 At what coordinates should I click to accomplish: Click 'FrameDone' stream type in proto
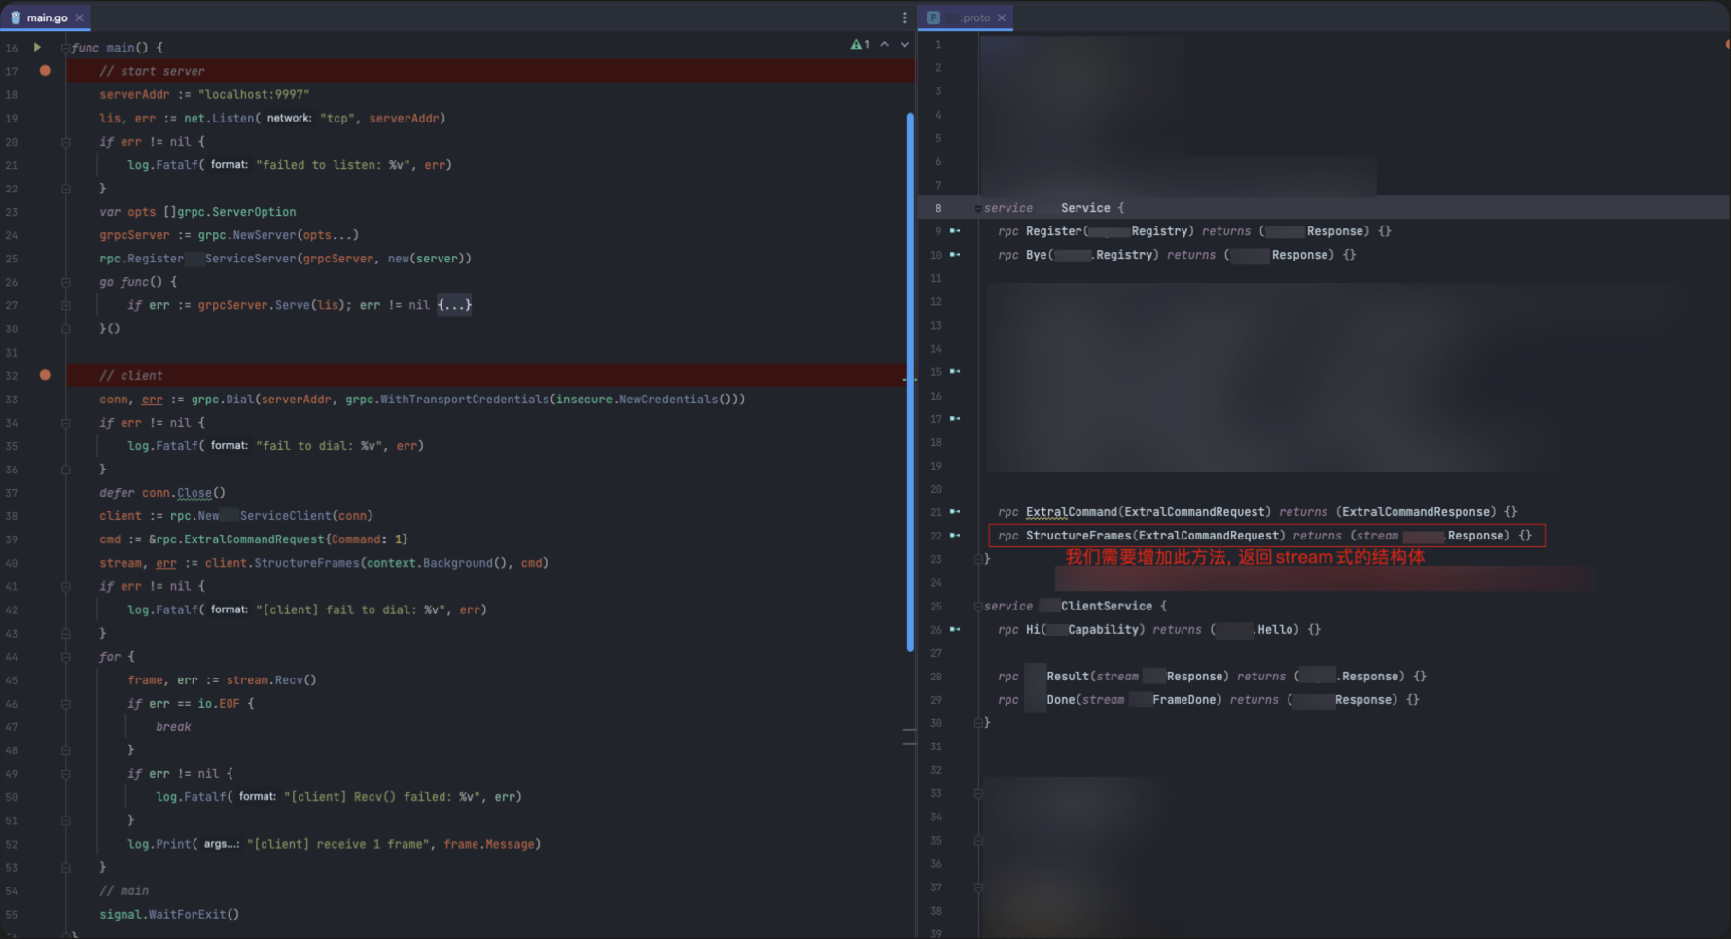pyautogui.click(x=1183, y=700)
